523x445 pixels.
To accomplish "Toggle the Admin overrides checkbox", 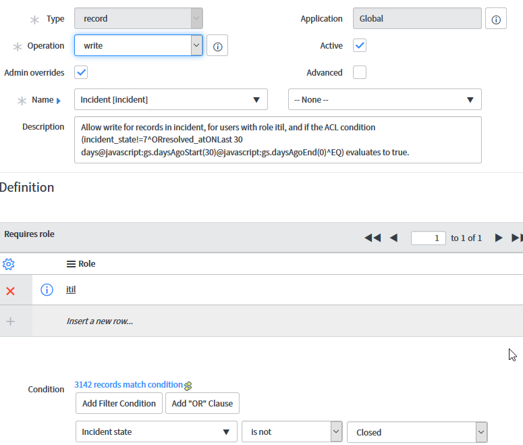I will pos(81,72).
